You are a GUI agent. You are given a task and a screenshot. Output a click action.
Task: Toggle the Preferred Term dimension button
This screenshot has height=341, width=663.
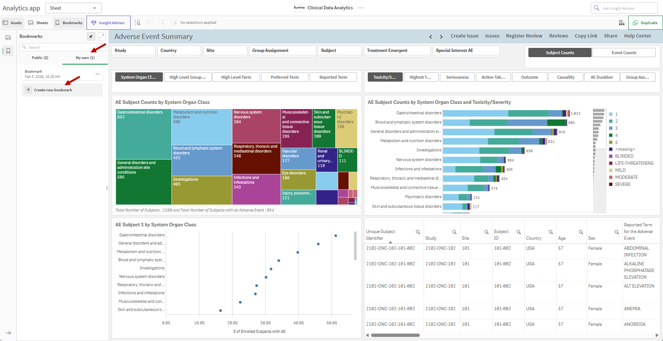tap(284, 77)
